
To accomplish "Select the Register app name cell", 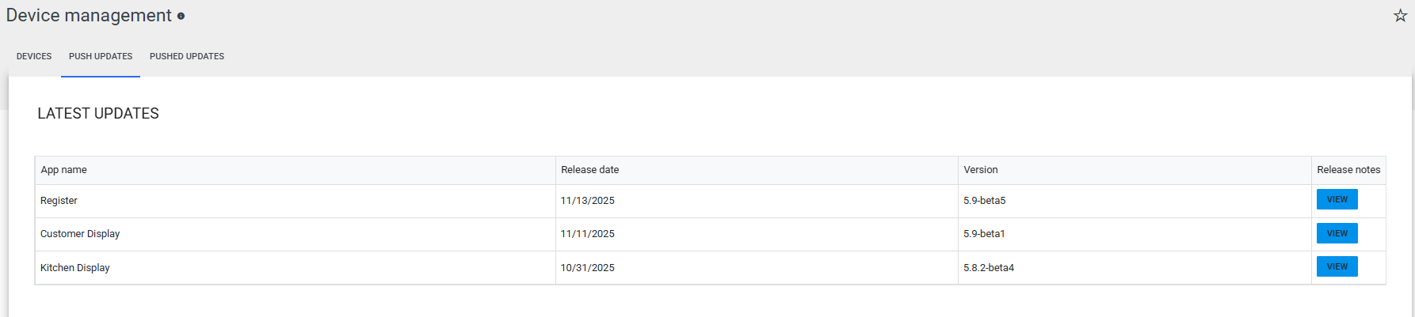I will click(59, 201).
